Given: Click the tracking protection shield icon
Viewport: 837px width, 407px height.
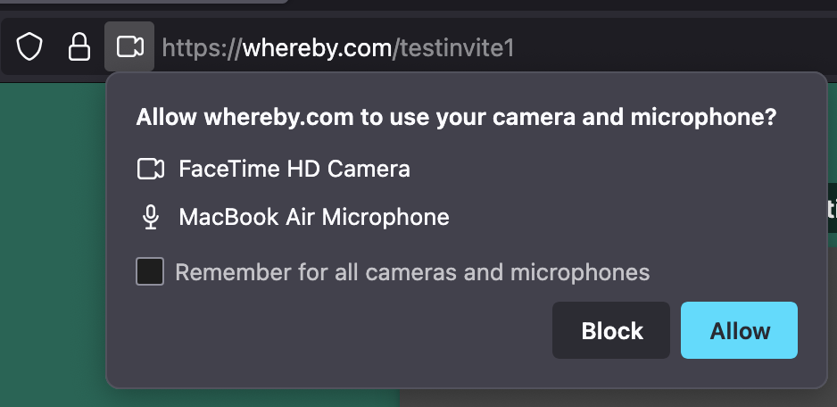Looking at the screenshot, I should [x=30, y=47].
